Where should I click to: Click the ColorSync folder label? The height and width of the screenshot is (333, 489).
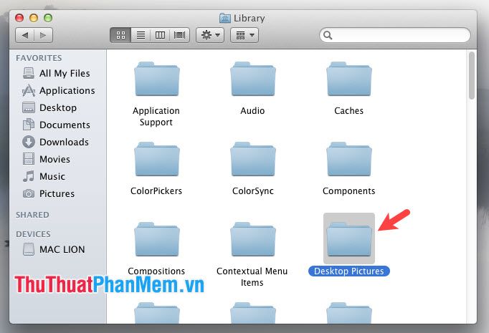pos(253,190)
